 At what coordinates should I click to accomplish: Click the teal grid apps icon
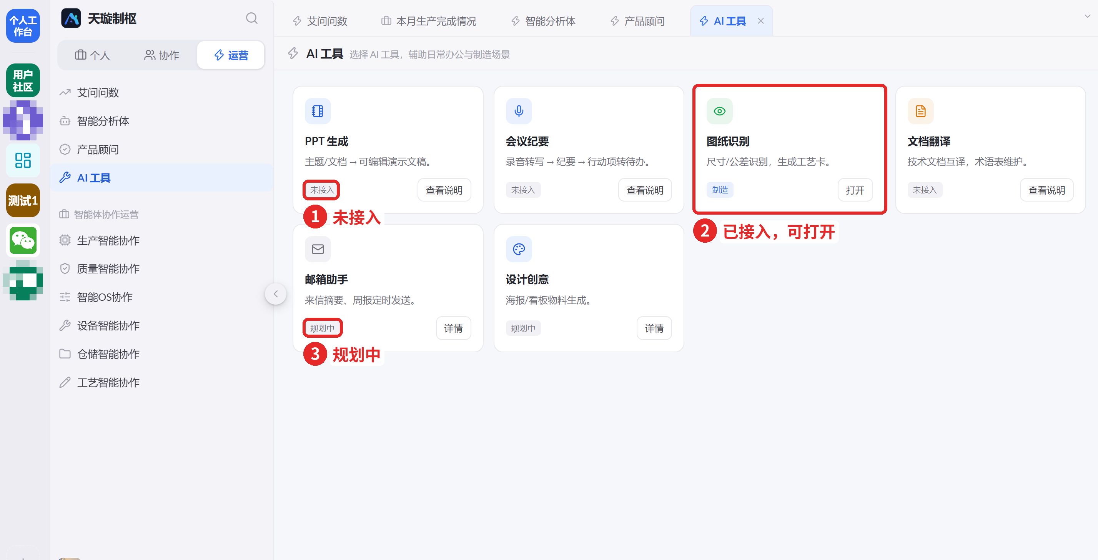[23, 160]
